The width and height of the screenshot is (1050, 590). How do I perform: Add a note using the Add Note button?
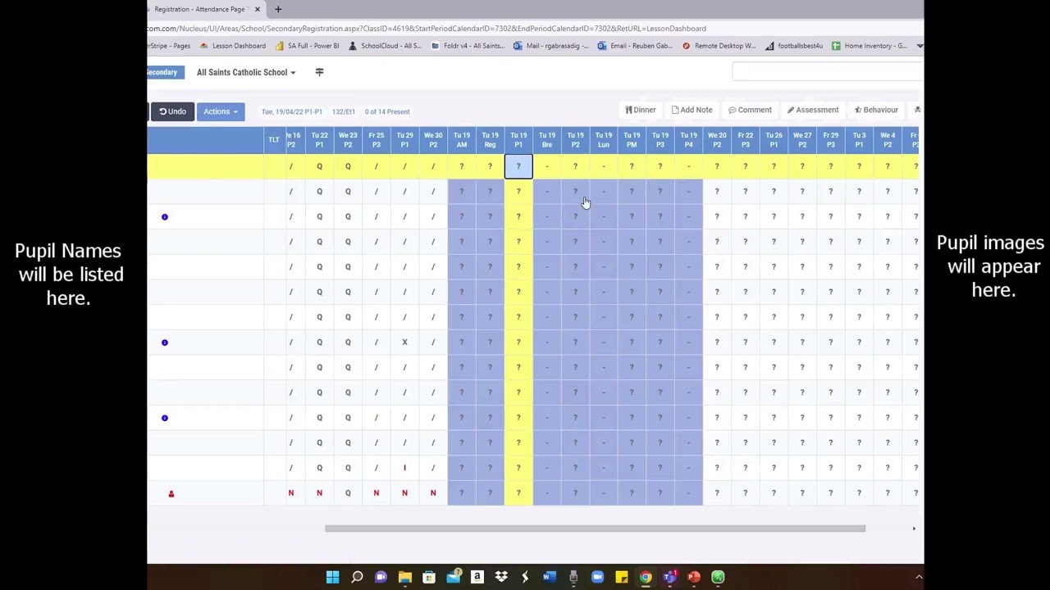(692, 110)
